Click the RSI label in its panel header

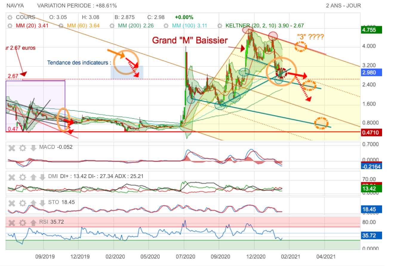[x=44, y=222]
